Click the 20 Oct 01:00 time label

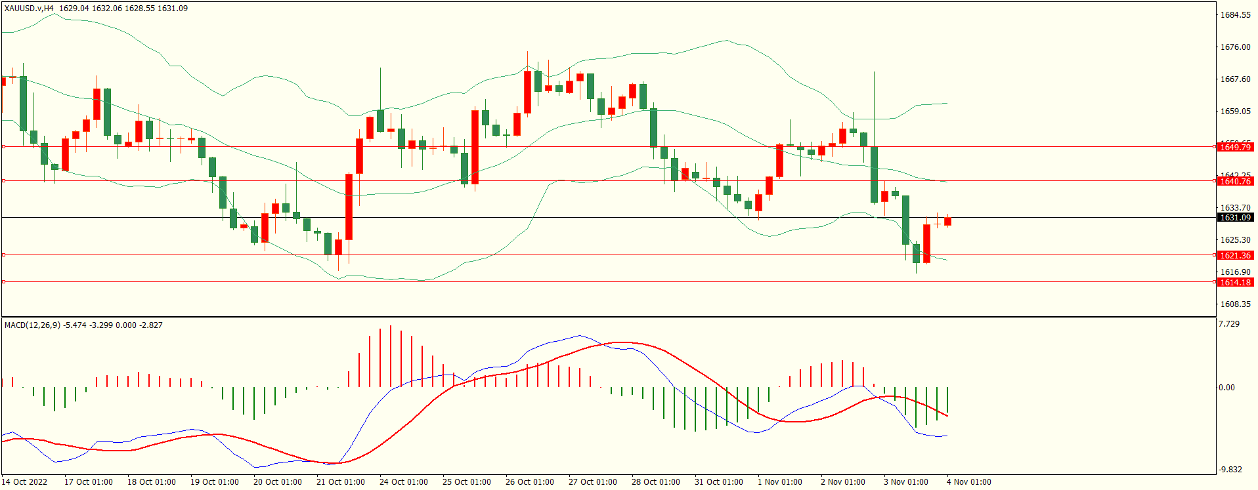(x=278, y=481)
